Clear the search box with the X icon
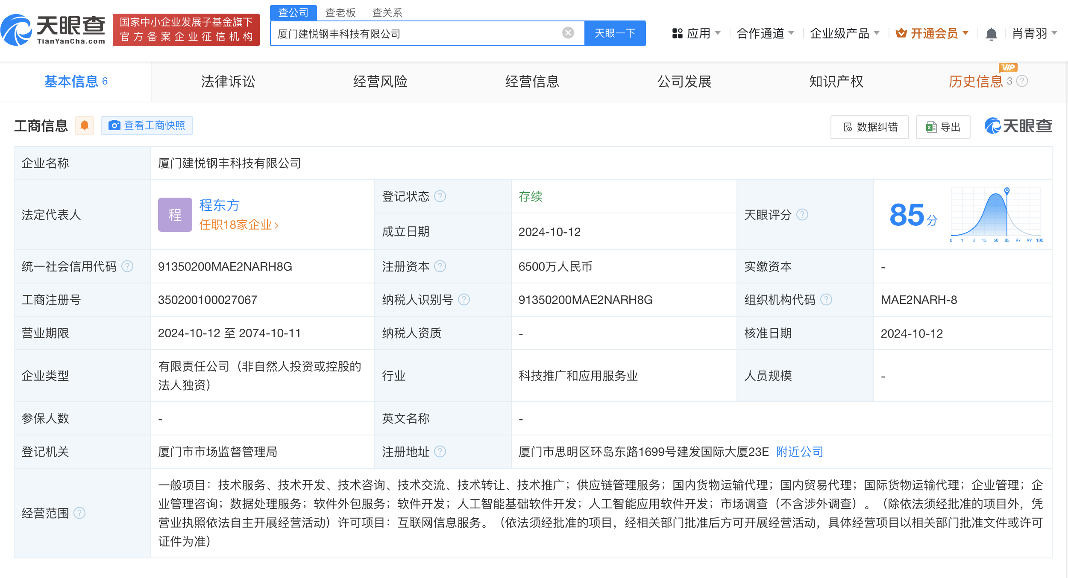This screenshot has width=1068, height=578. tap(568, 33)
